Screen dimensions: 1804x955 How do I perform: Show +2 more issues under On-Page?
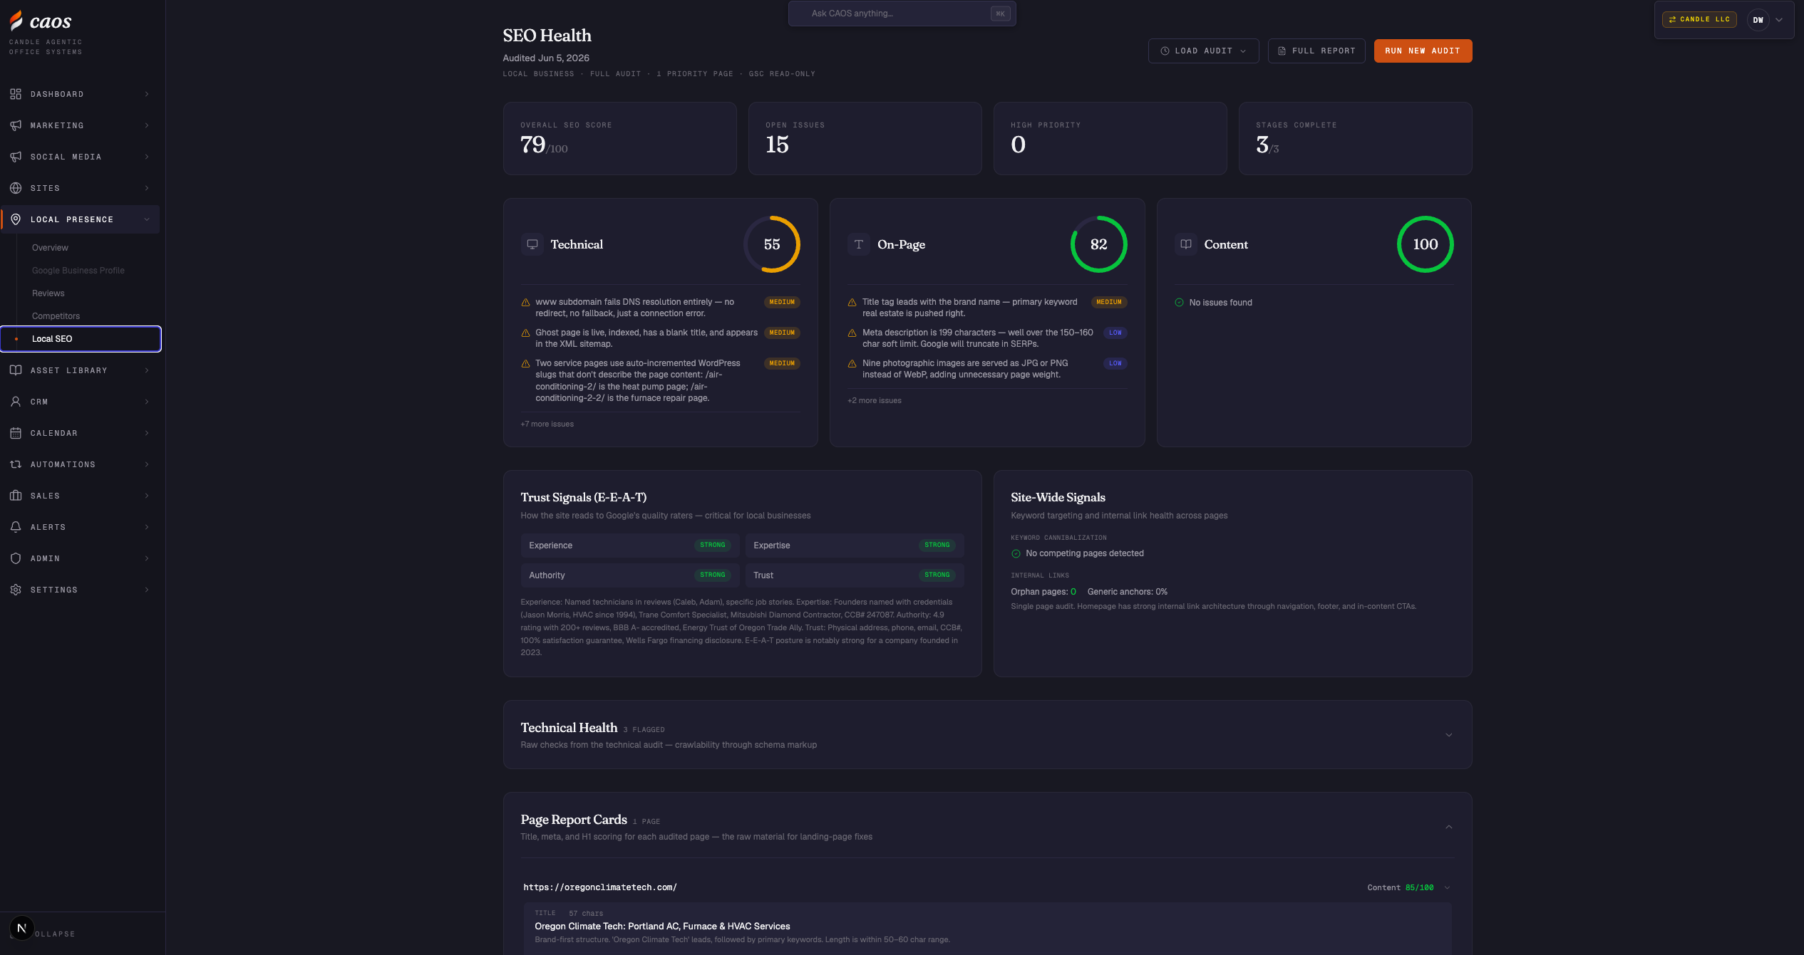pos(874,400)
